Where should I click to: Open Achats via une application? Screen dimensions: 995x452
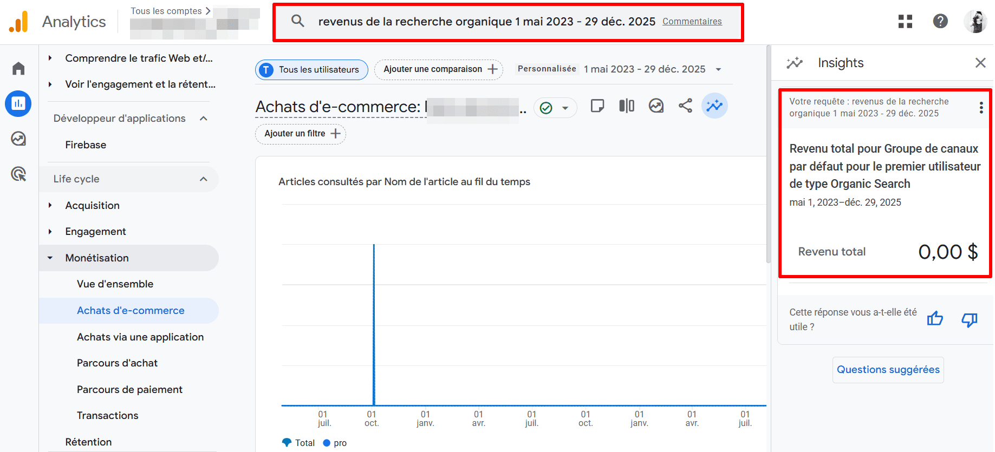[x=140, y=337]
